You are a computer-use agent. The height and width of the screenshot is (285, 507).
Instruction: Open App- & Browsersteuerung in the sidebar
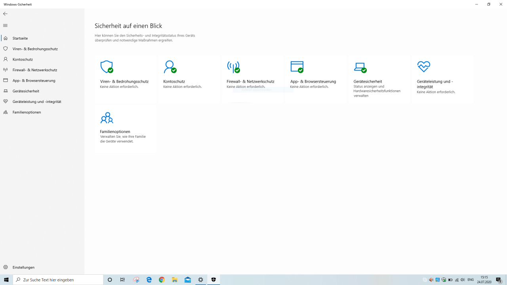click(x=42, y=80)
